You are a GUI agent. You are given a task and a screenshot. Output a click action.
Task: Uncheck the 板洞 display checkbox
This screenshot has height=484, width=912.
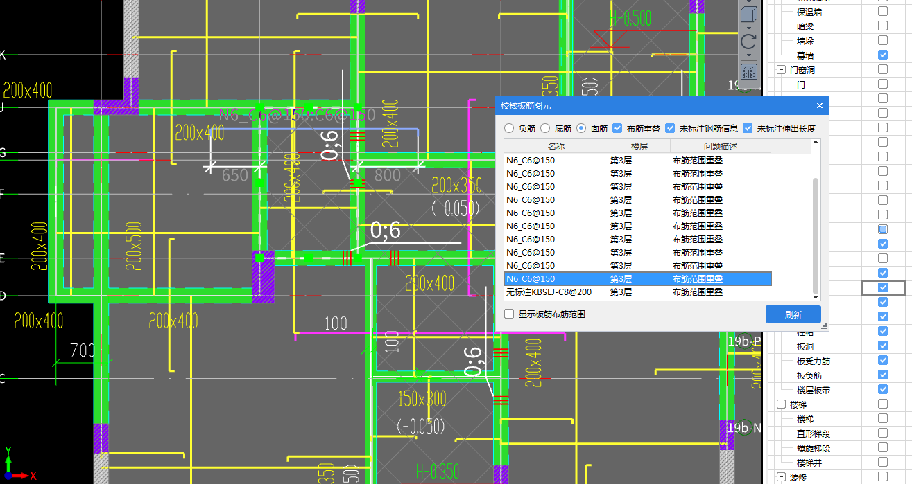(883, 346)
